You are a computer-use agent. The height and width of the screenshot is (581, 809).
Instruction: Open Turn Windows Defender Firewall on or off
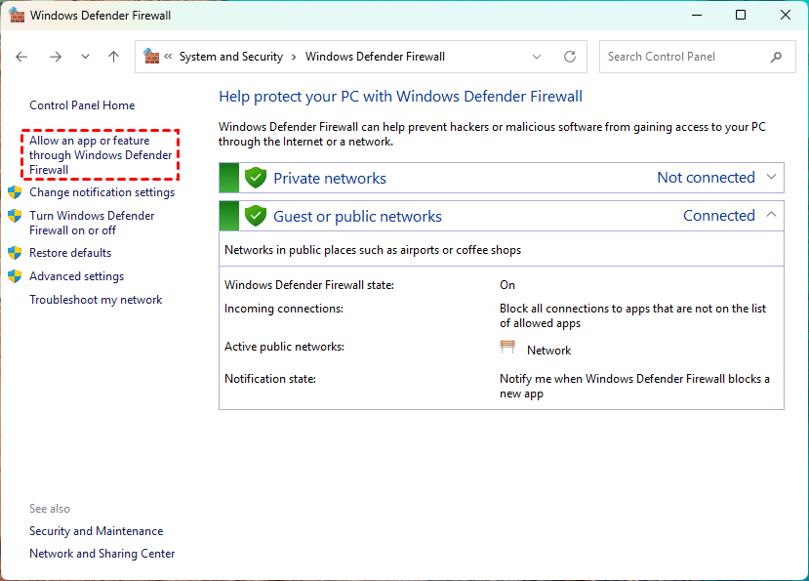click(x=92, y=223)
